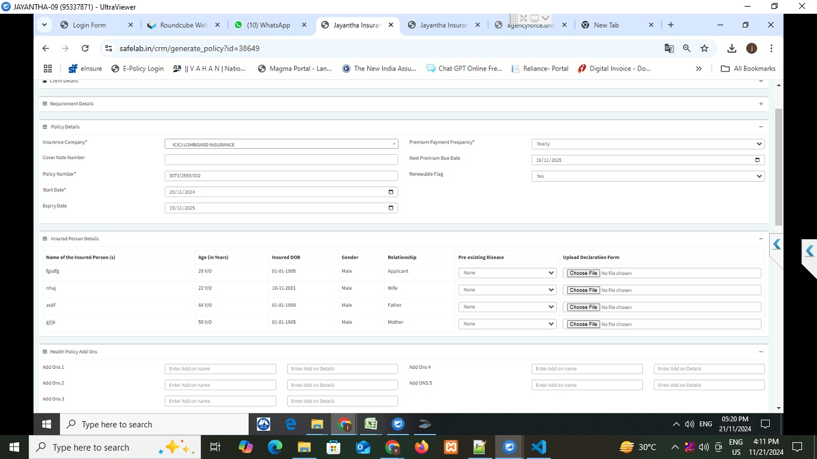Open Premium Payment Frequency dropdown

tap(648, 144)
